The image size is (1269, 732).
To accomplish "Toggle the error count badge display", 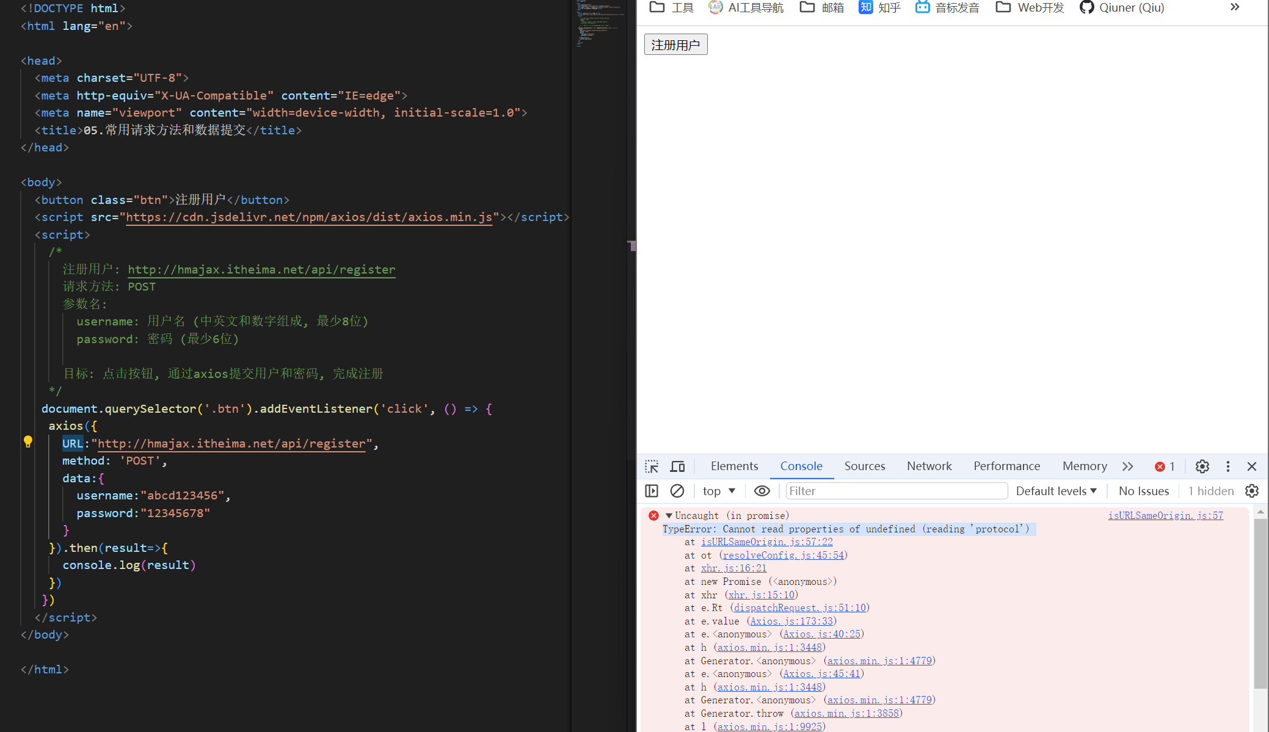I will point(1165,465).
